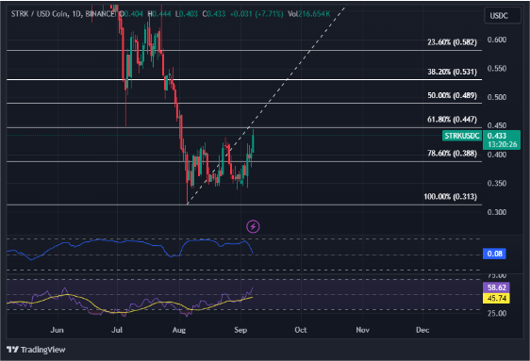This screenshot has width=530, height=361.
Task: Click the 0.600 price axis label
Action: coord(497,40)
